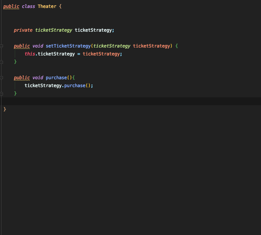
Task: Click the '=' assignment operator
Action: click(79, 54)
